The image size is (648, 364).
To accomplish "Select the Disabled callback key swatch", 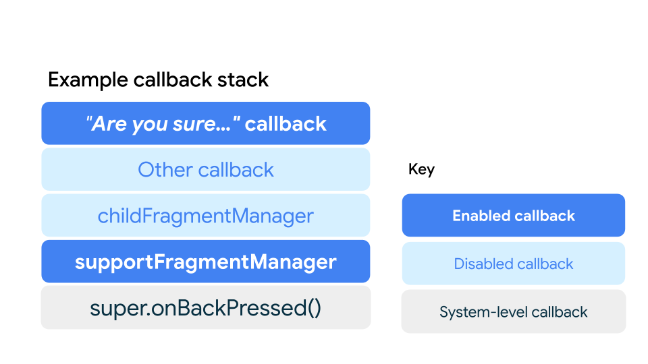I will 513,264.
